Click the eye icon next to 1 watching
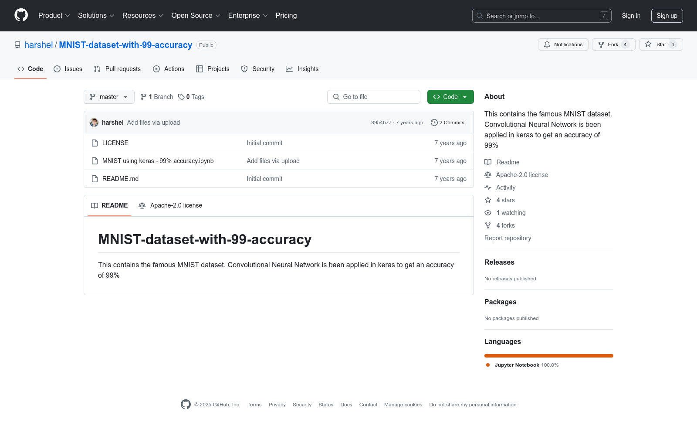The image size is (697, 436). (x=488, y=213)
